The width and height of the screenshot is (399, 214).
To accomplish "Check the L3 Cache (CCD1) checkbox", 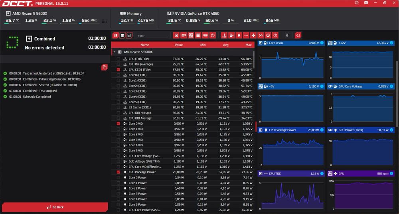I will pos(119,107).
